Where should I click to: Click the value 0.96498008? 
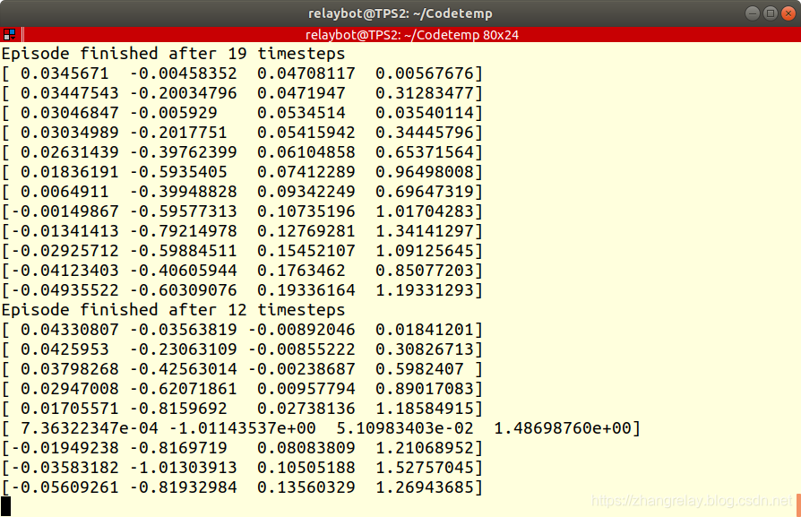click(x=425, y=172)
